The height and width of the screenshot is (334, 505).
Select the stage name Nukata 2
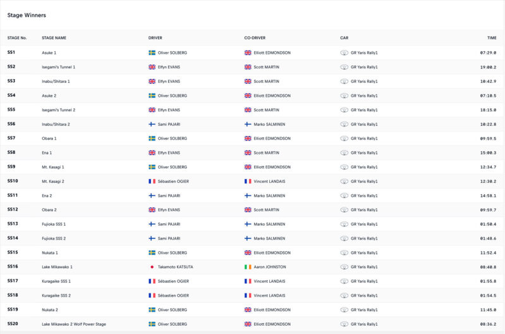tap(50, 310)
